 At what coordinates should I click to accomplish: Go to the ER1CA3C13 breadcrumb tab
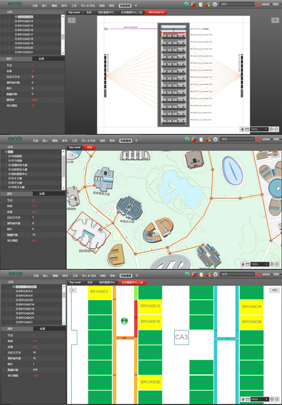pyautogui.click(x=156, y=12)
